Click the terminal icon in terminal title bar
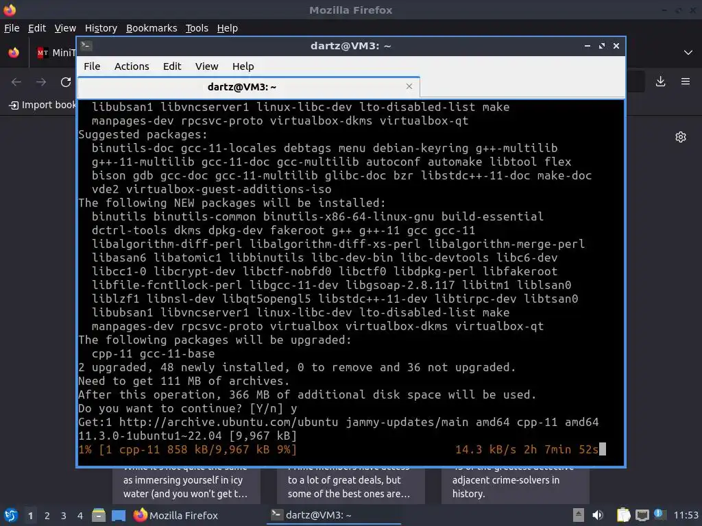 (x=86, y=46)
